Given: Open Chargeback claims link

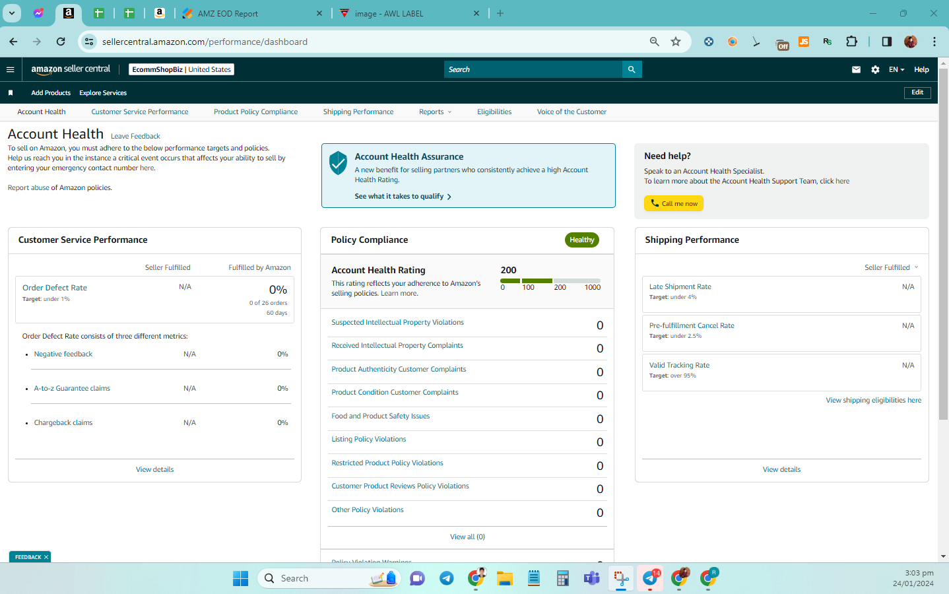Looking at the screenshot, I should pyautogui.click(x=63, y=423).
